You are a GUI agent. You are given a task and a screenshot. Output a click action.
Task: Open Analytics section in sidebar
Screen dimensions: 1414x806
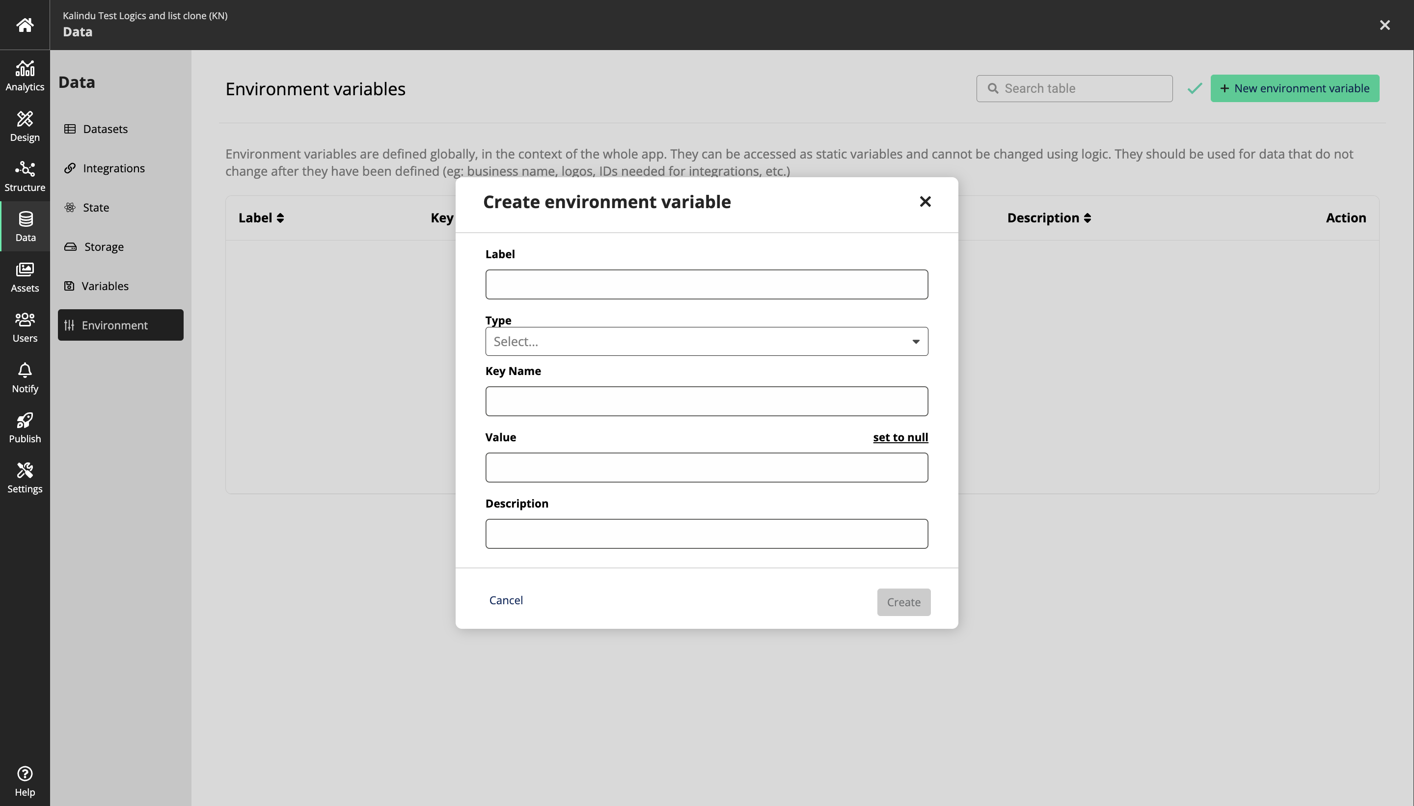point(25,75)
